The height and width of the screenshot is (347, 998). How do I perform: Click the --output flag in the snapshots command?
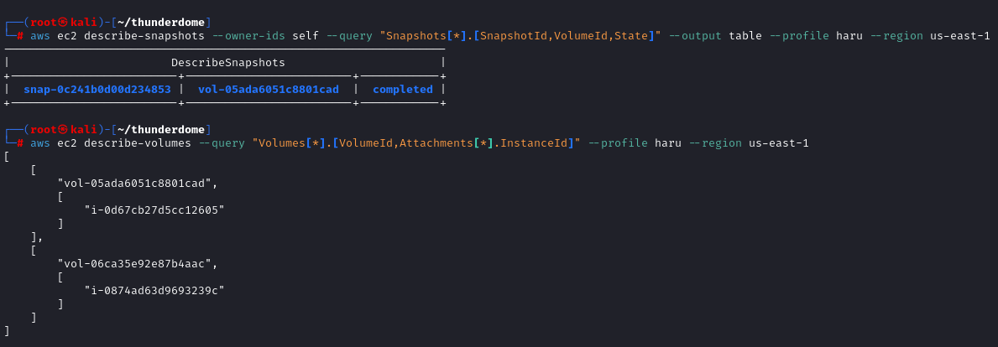(693, 36)
